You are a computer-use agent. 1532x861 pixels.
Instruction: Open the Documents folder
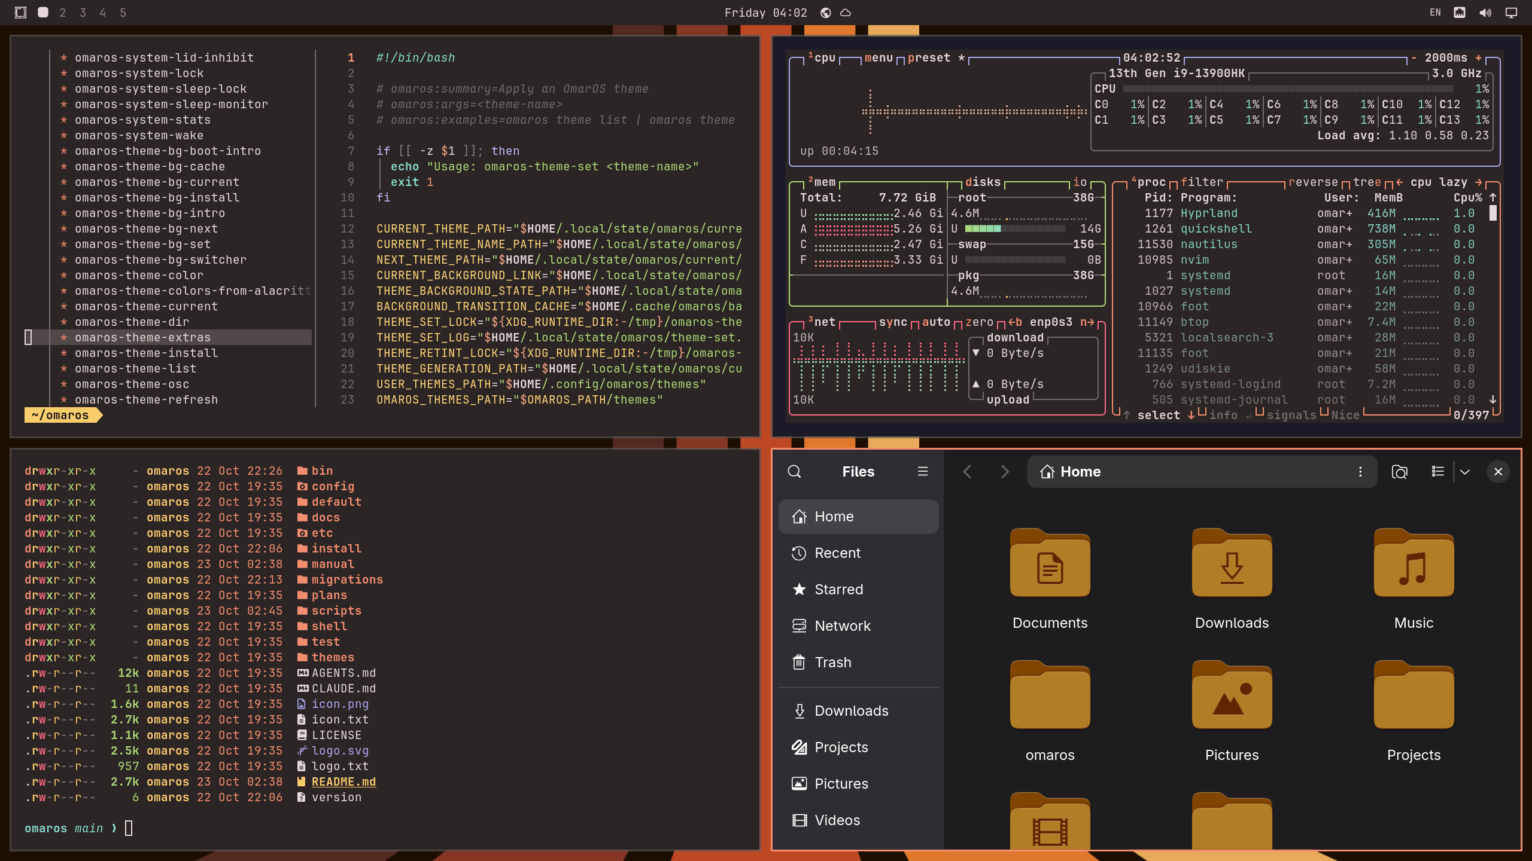tap(1050, 563)
